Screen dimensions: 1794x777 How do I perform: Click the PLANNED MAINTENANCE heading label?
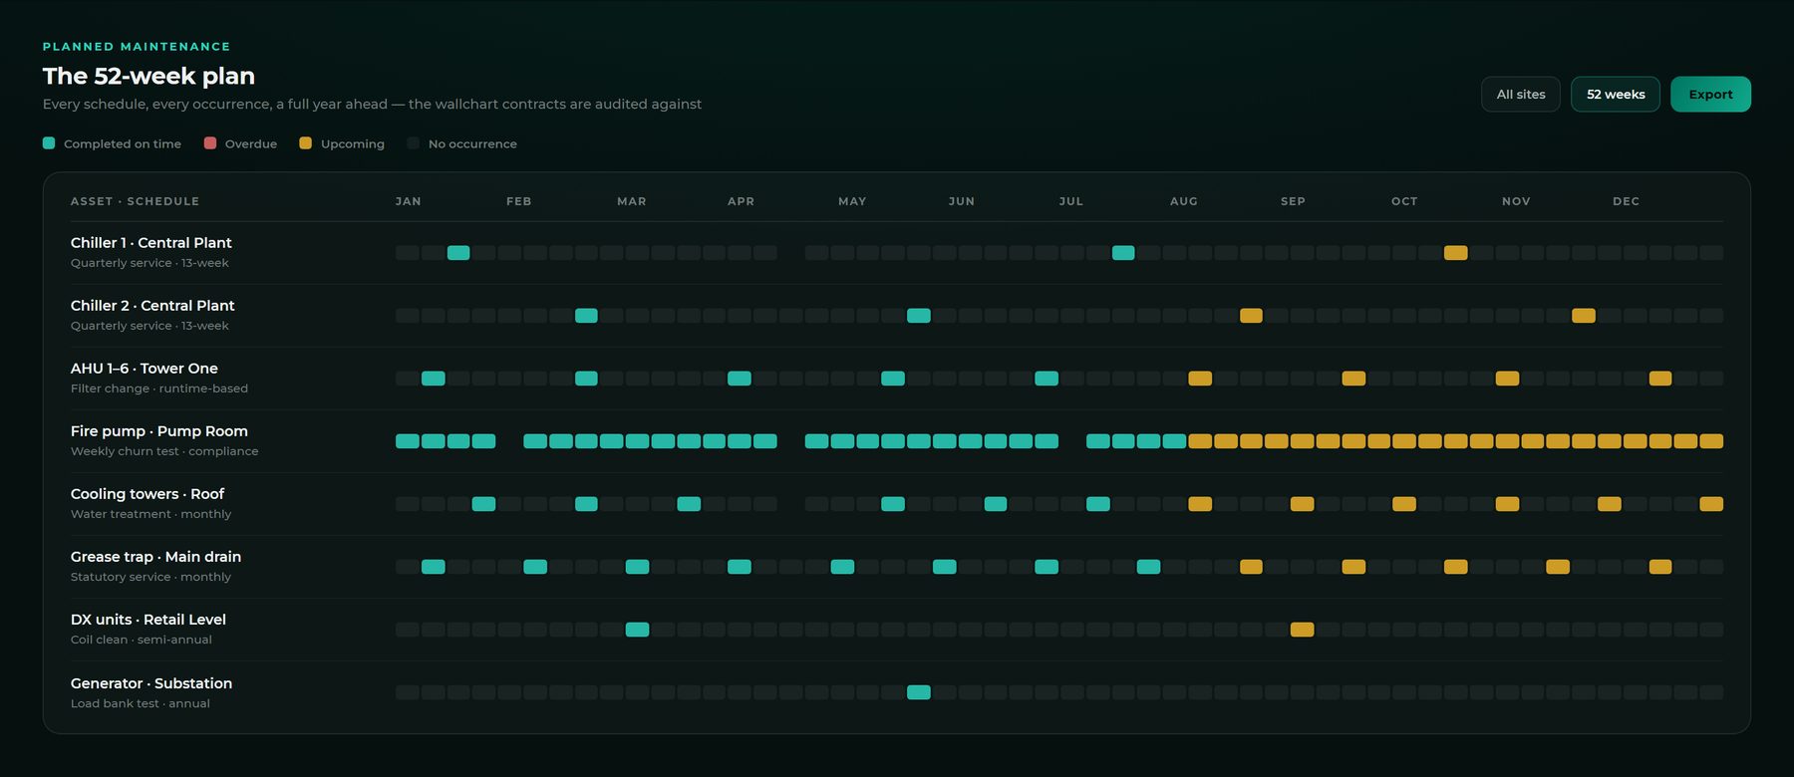(137, 47)
